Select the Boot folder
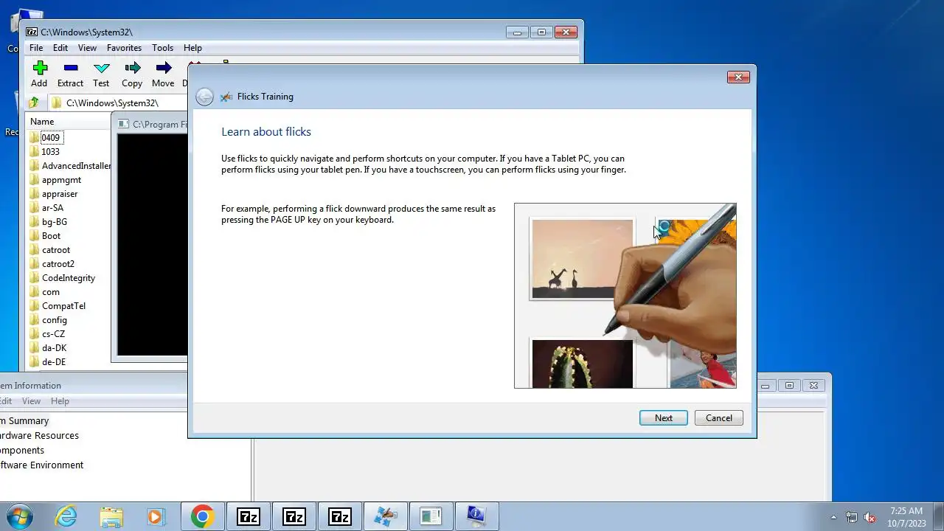Screen dimensions: 944x531 click(x=51, y=235)
